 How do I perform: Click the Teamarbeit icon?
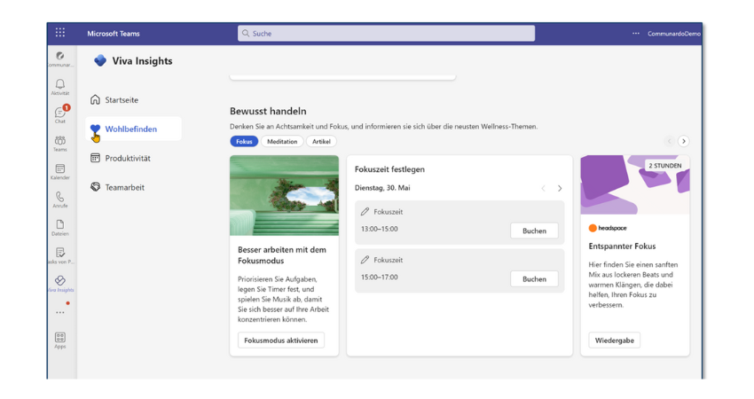[95, 187]
